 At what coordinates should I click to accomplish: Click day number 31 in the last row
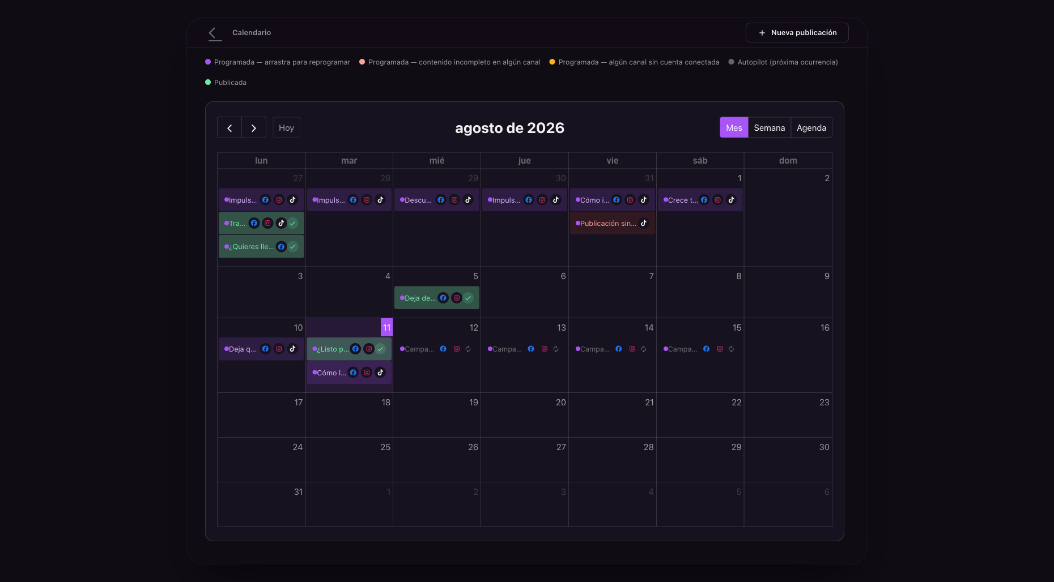tap(298, 491)
